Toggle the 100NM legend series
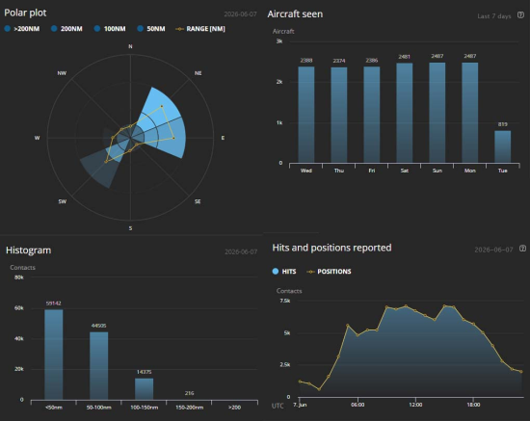Viewport: 530px width, 421px height. 110,29
